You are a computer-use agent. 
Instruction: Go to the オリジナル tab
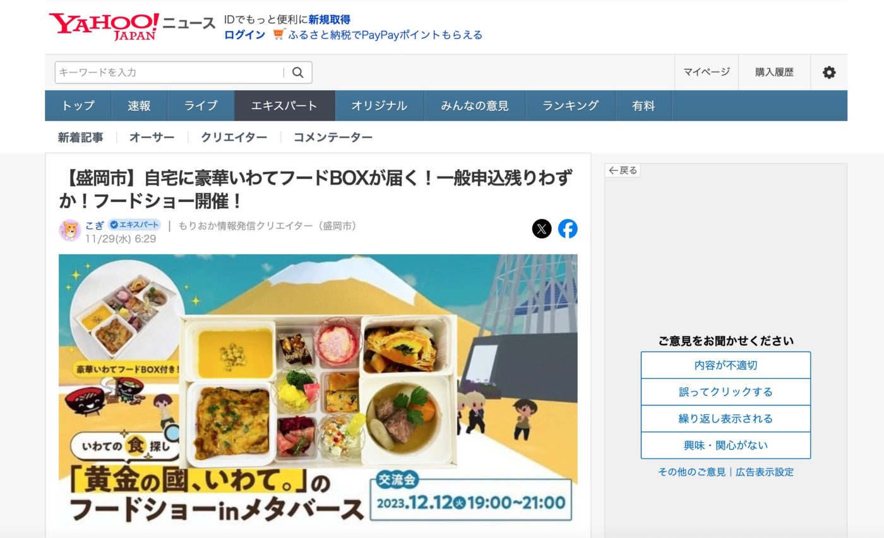pos(379,106)
